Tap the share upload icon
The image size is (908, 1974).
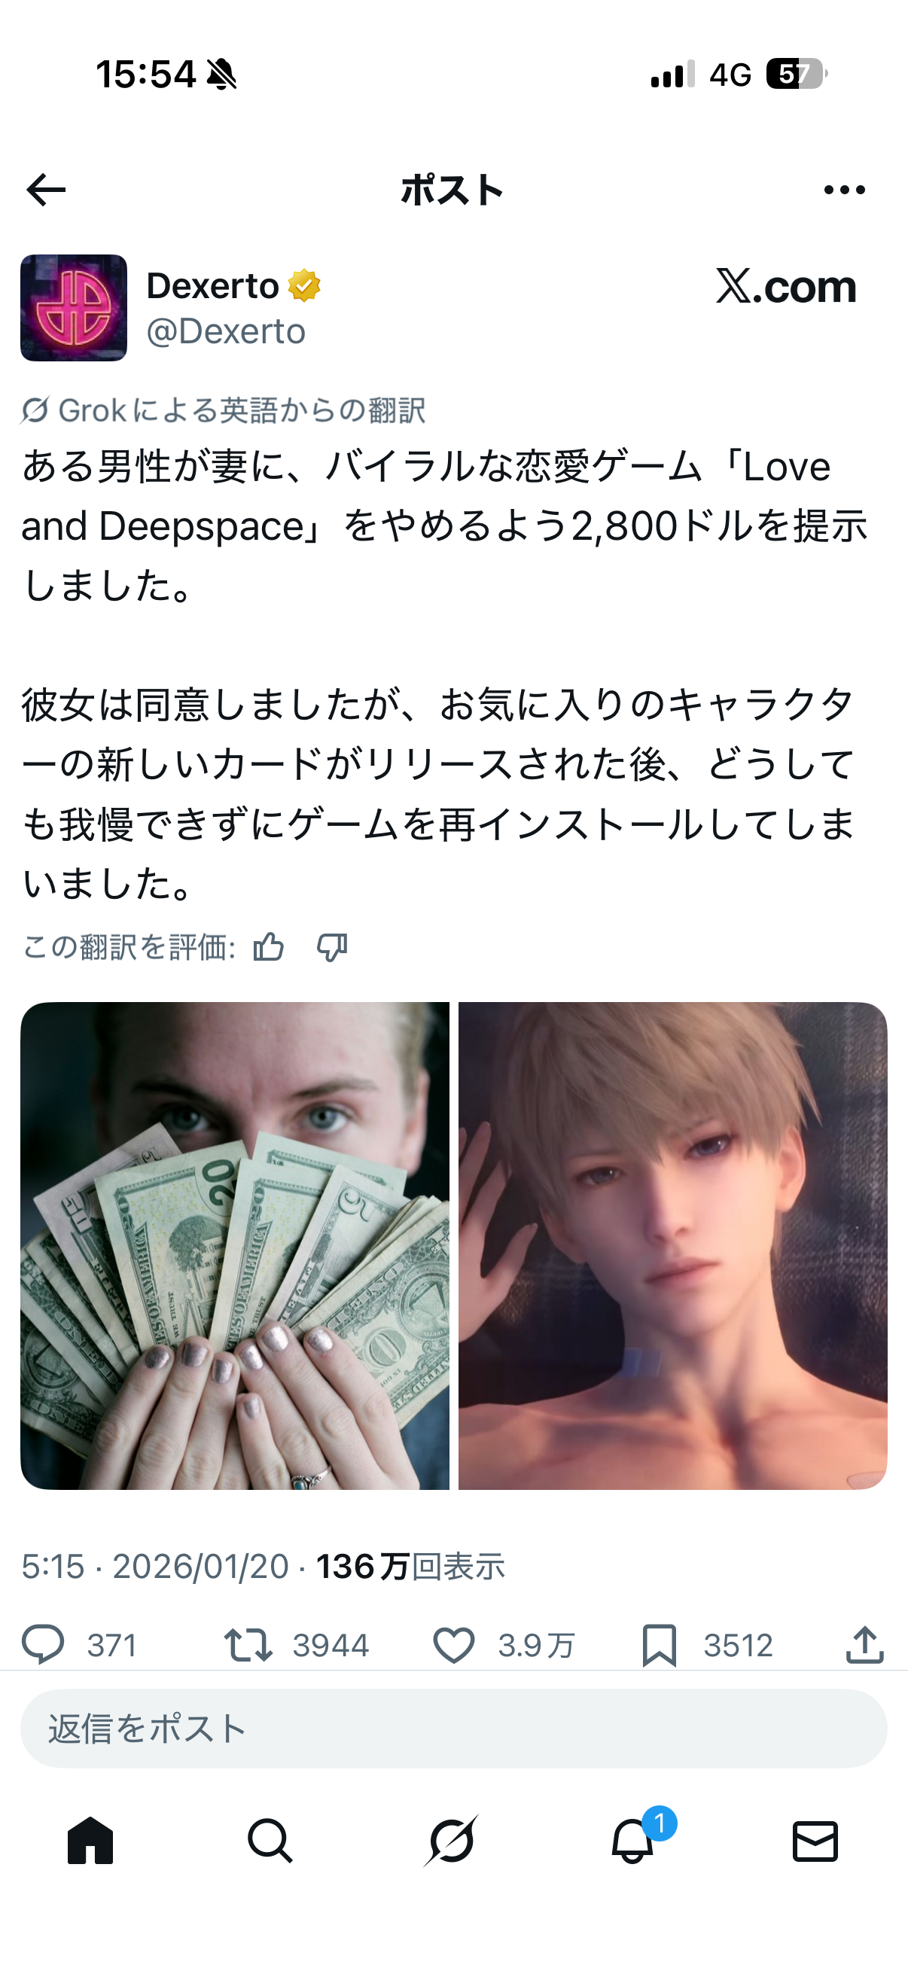(x=865, y=1644)
